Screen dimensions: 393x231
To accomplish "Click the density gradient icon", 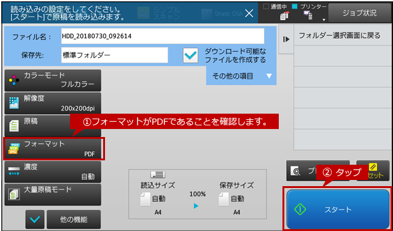I will [14, 171].
